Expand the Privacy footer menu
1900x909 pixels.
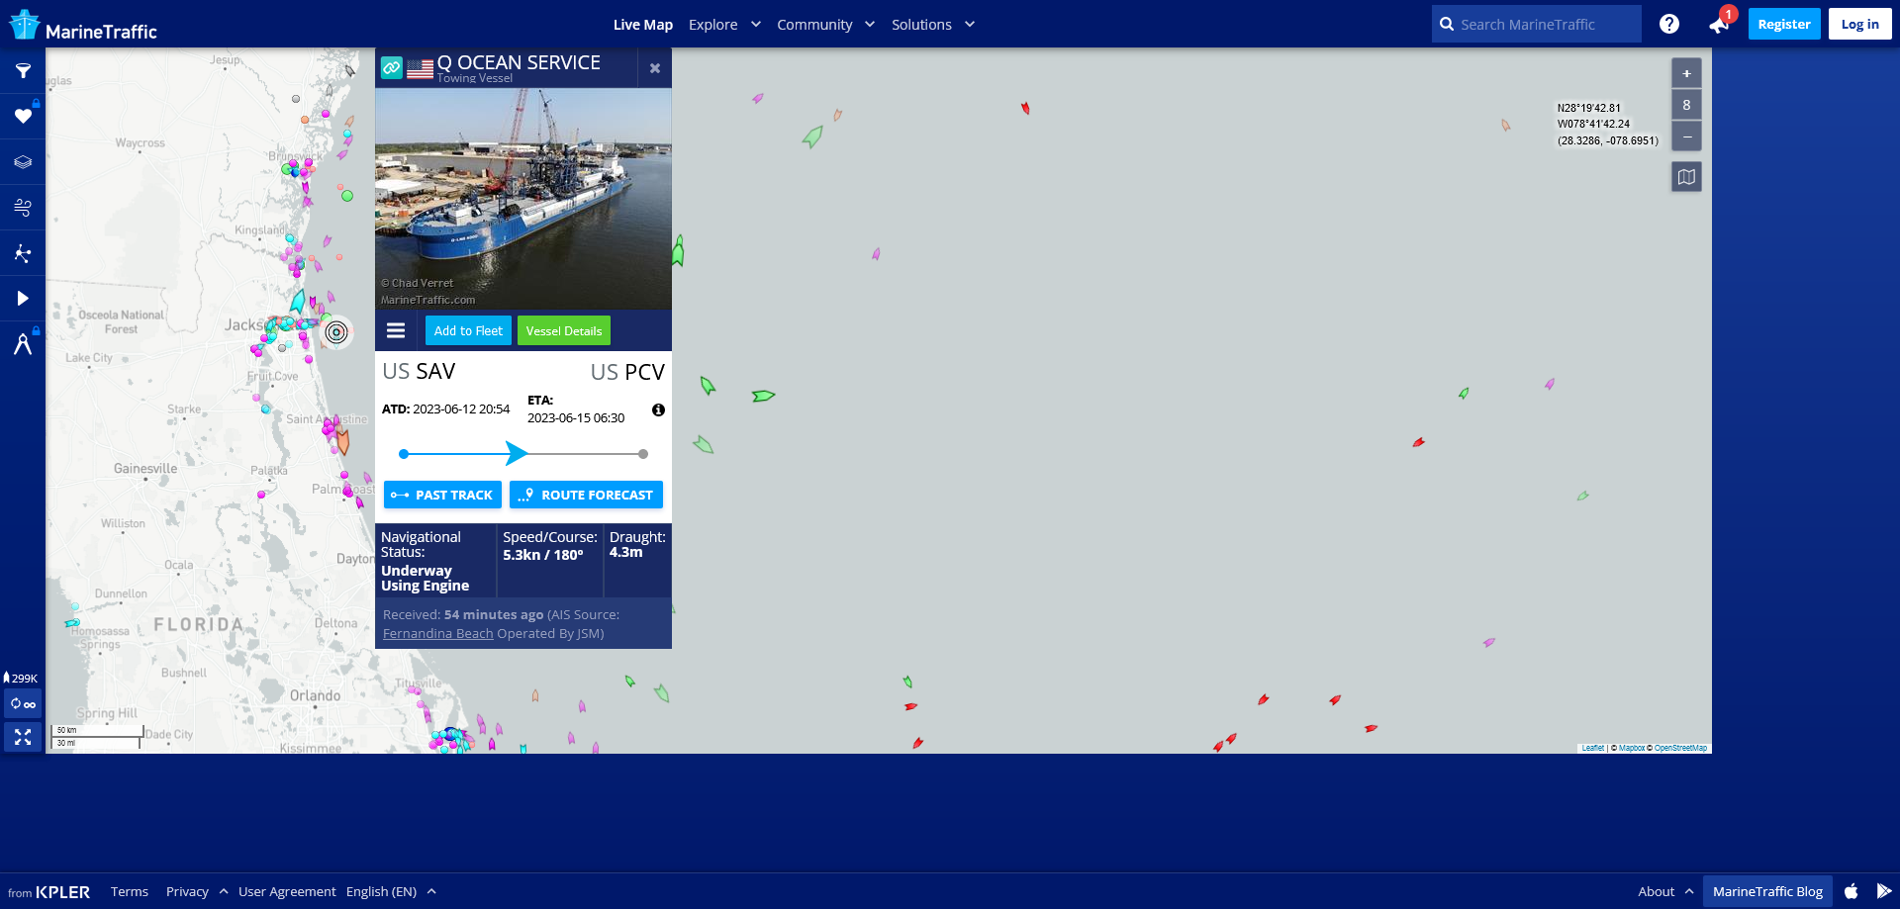click(x=196, y=891)
